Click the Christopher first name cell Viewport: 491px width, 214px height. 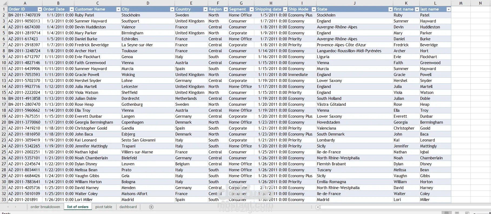click(x=406, y=128)
